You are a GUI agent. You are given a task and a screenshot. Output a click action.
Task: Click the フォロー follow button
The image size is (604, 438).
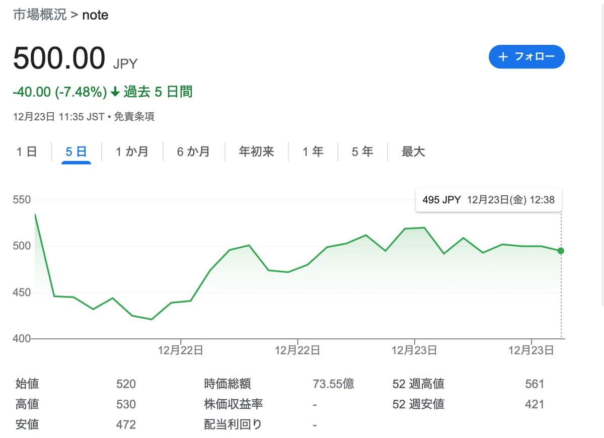coord(526,57)
